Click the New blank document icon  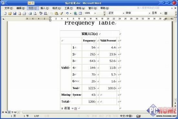(x=5, y=13)
